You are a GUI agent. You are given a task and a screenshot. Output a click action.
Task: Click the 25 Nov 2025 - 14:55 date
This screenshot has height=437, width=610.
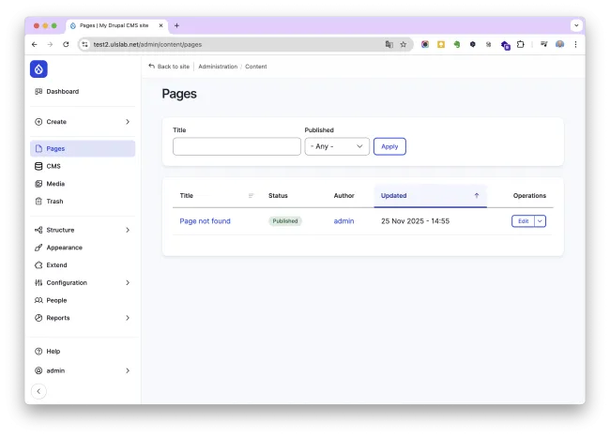point(415,220)
